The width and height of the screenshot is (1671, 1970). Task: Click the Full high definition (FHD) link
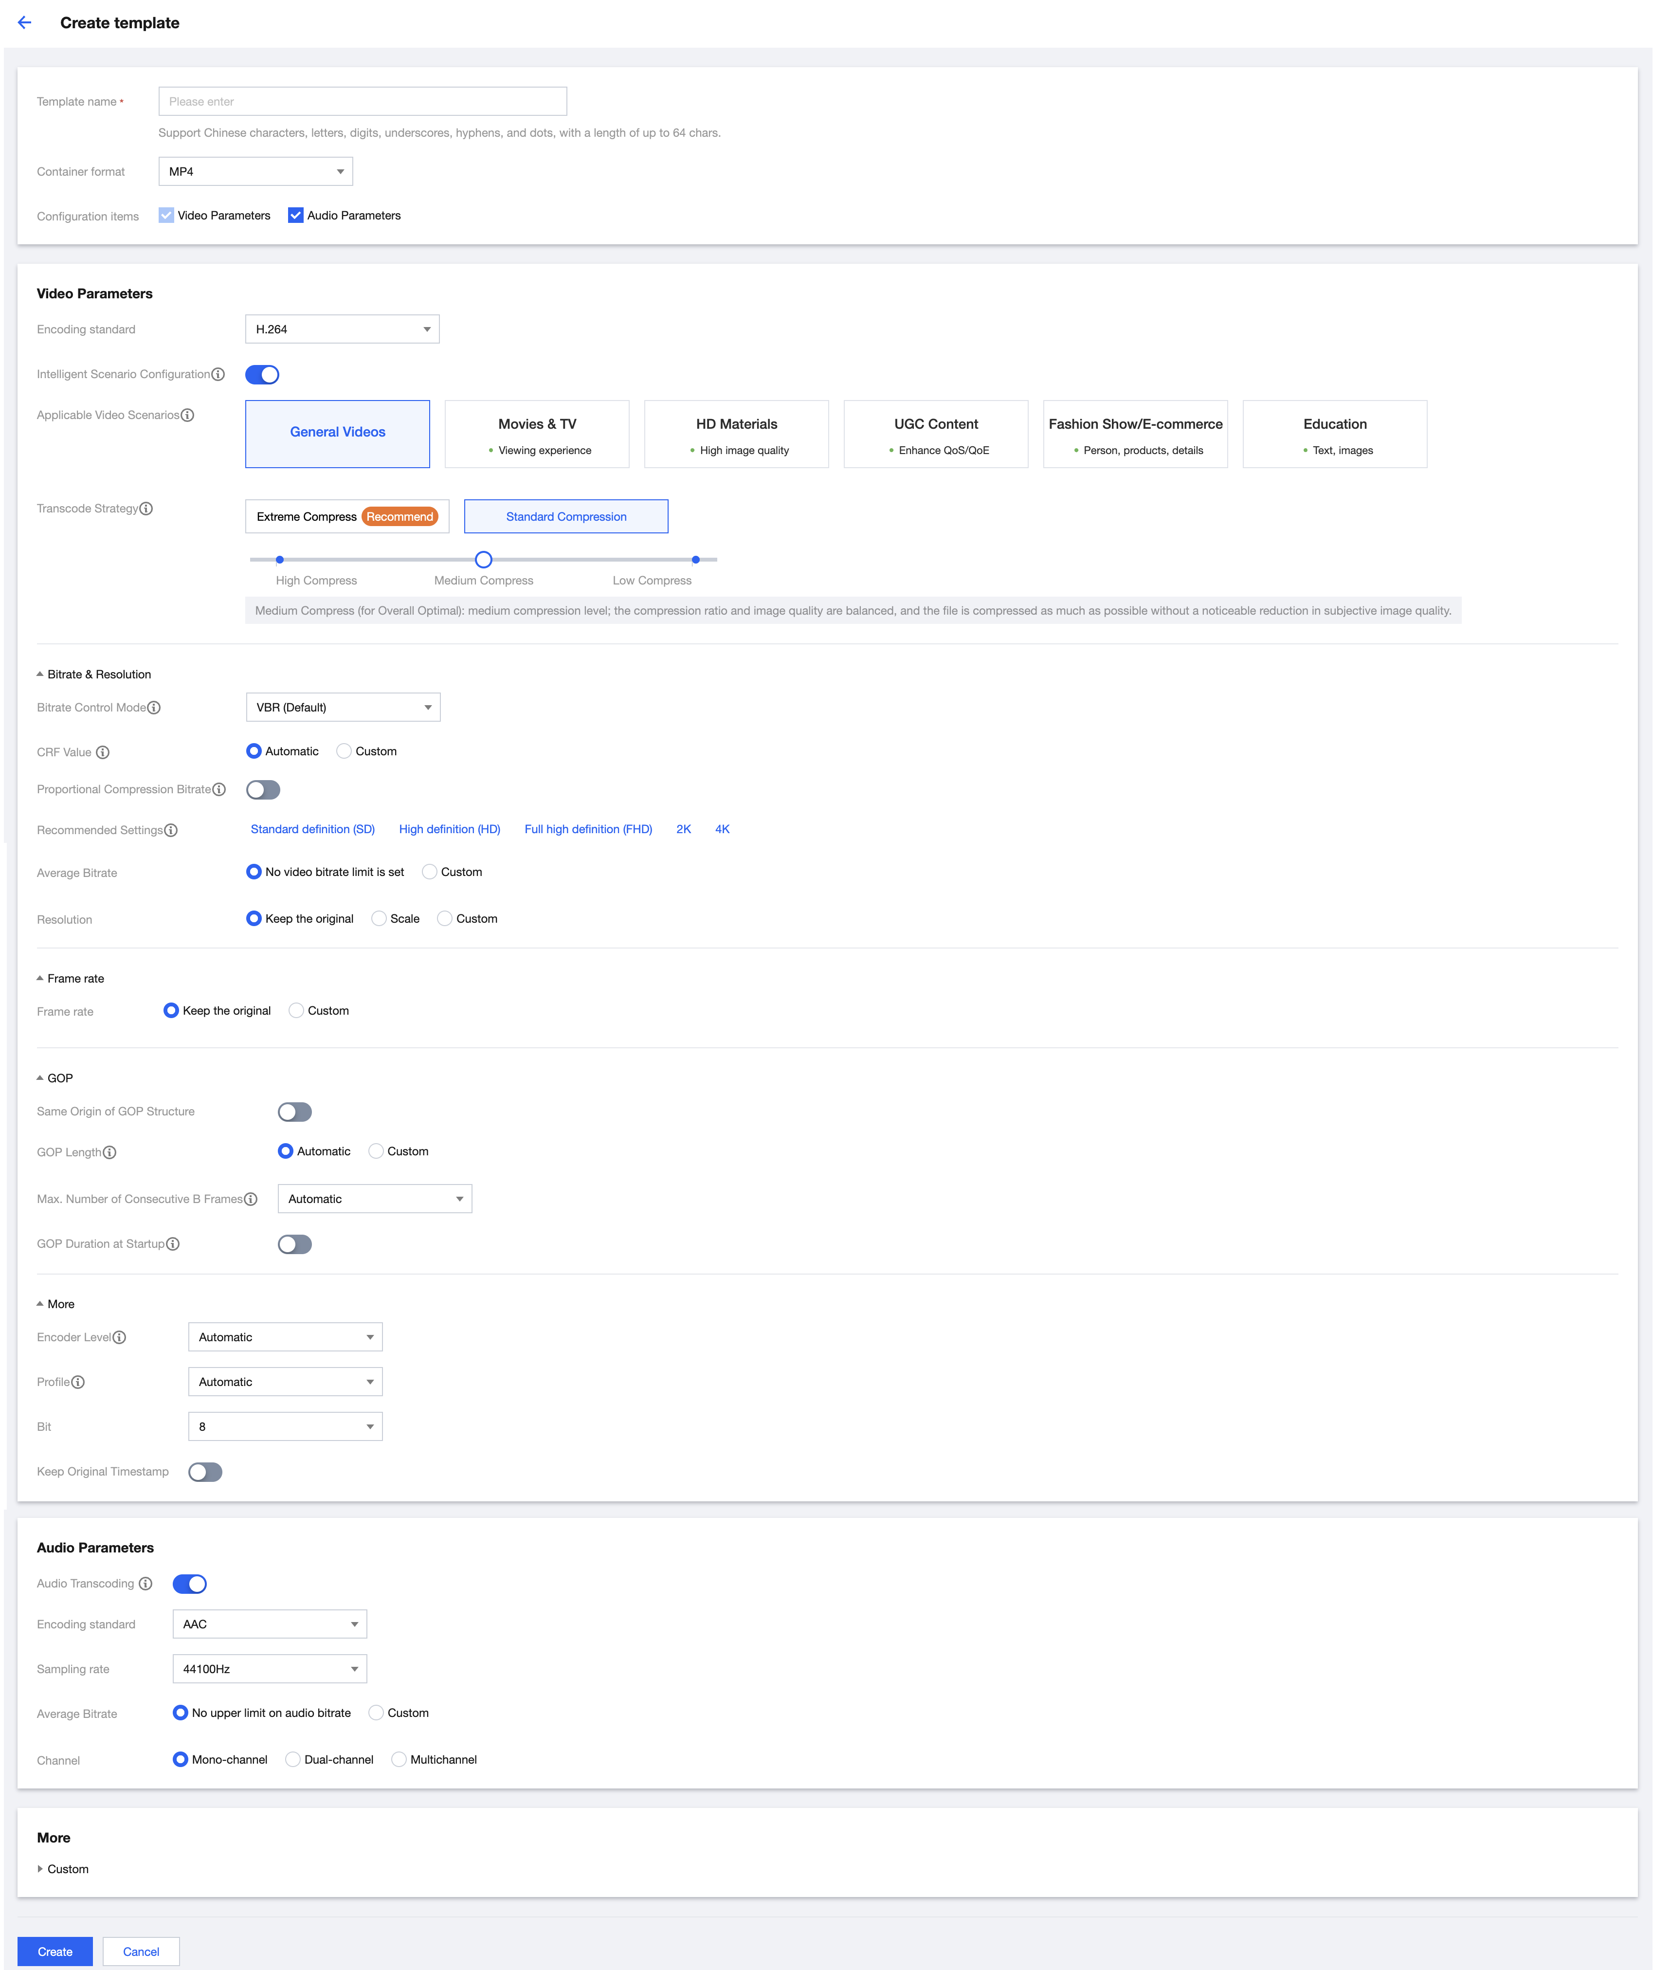coord(587,829)
